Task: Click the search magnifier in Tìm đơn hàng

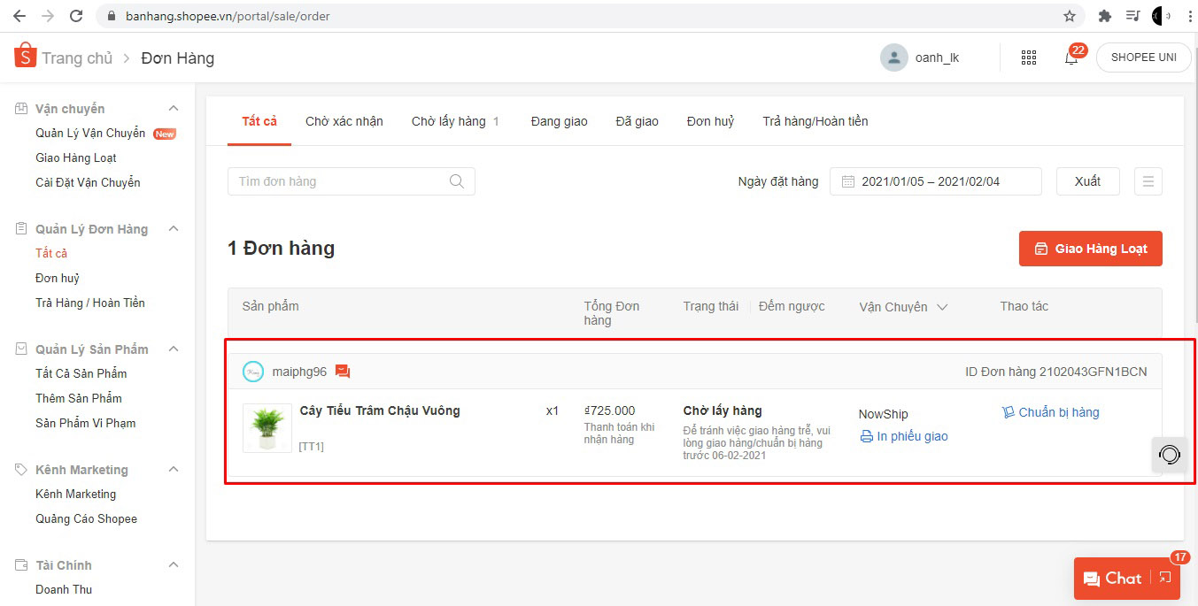Action: coord(457,181)
